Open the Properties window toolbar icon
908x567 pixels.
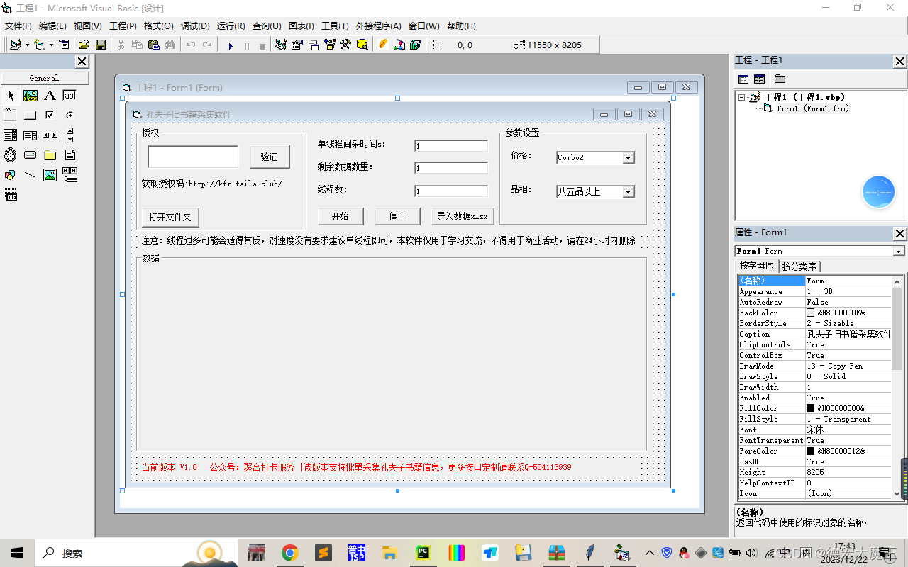click(297, 45)
